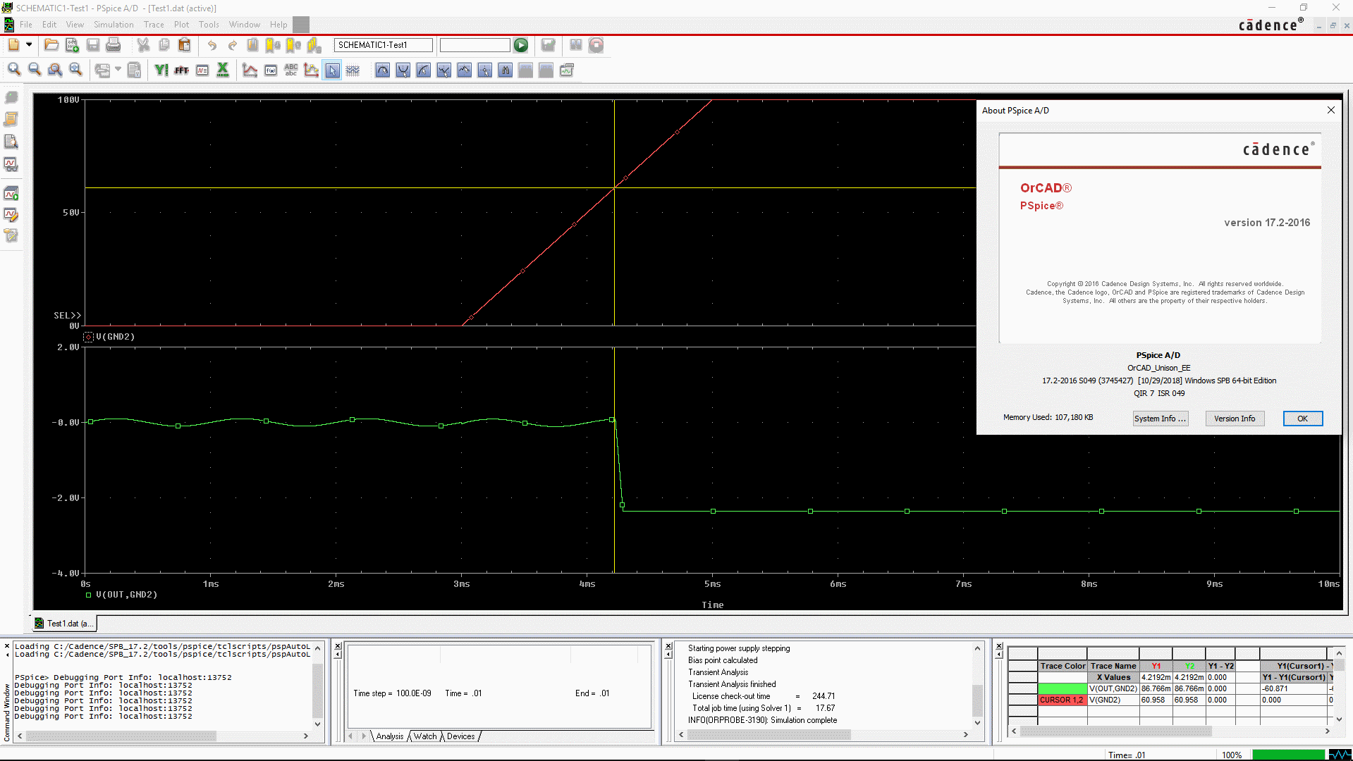Click Cursor Search binoculars icon
The height and width of the screenshot is (761, 1353).
coord(506,70)
